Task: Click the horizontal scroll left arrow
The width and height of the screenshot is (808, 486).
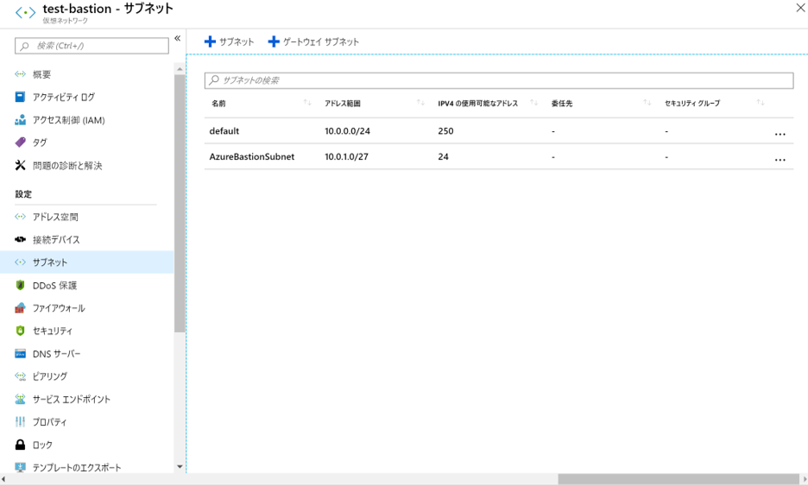Action: [x=3, y=479]
